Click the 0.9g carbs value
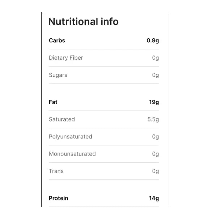This screenshot has width=217, height=217. (x=153, y=41)
